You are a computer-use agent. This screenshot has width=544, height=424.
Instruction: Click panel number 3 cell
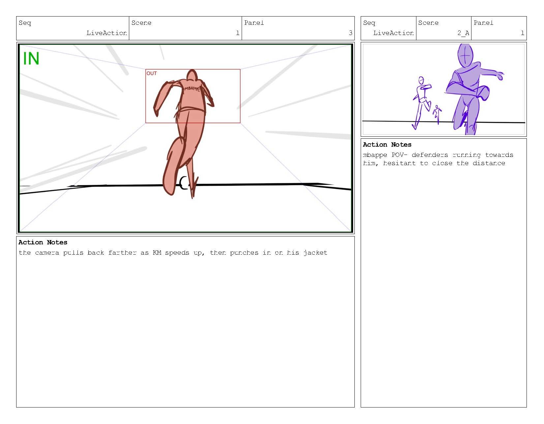click(350, 33)
